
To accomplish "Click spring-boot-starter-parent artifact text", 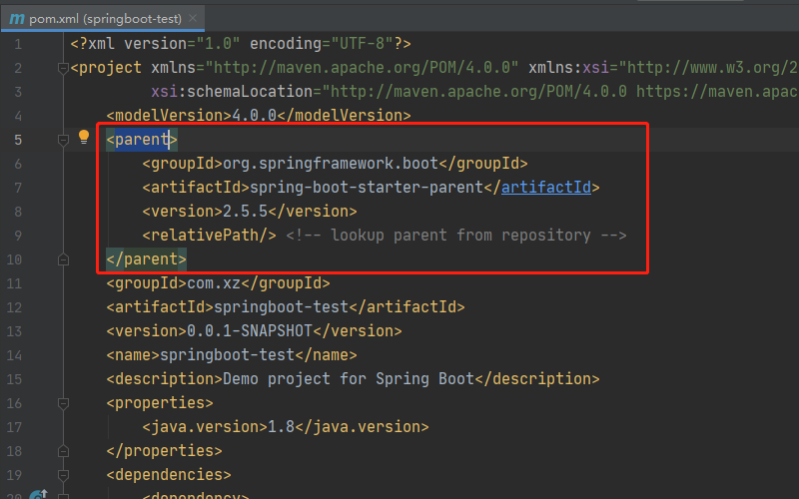I will [367, 188].
